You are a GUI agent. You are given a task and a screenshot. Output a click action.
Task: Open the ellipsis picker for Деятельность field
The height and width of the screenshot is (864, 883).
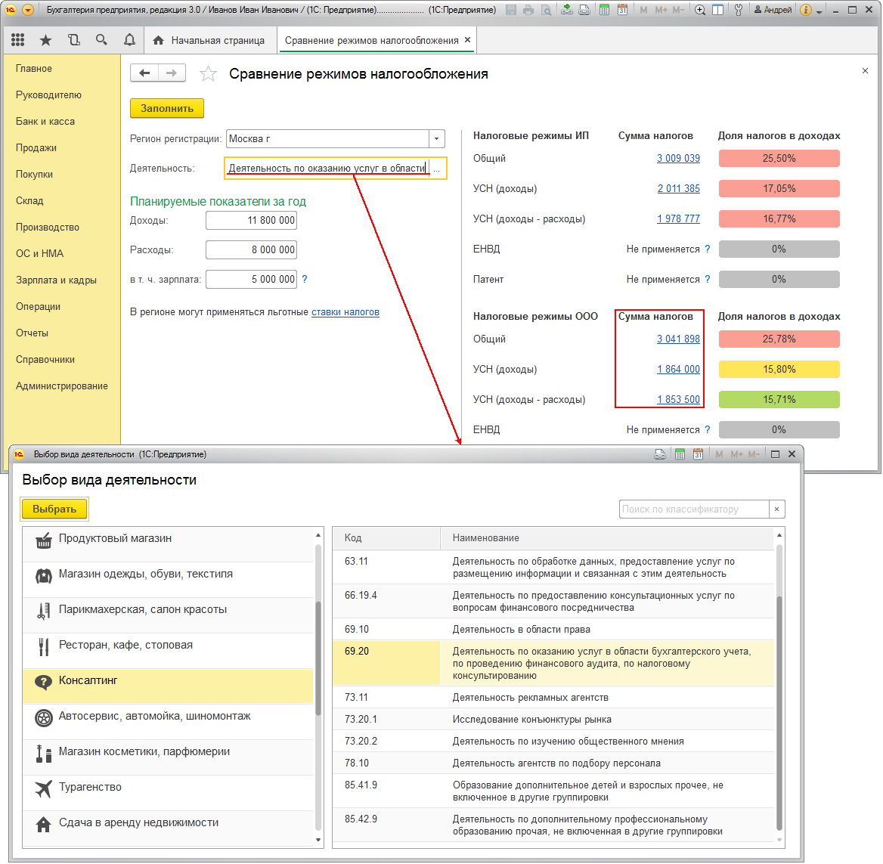click(x=436, y=169)
